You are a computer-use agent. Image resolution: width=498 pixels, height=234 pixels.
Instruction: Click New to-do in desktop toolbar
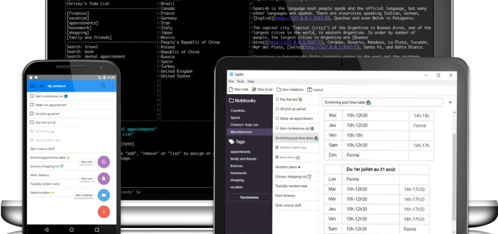point(262,90)
